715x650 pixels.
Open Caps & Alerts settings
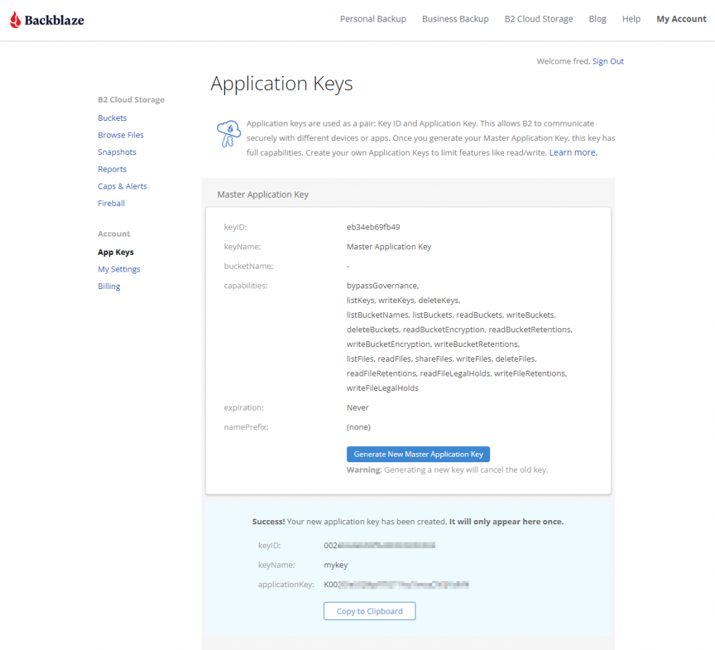(122, 186)
